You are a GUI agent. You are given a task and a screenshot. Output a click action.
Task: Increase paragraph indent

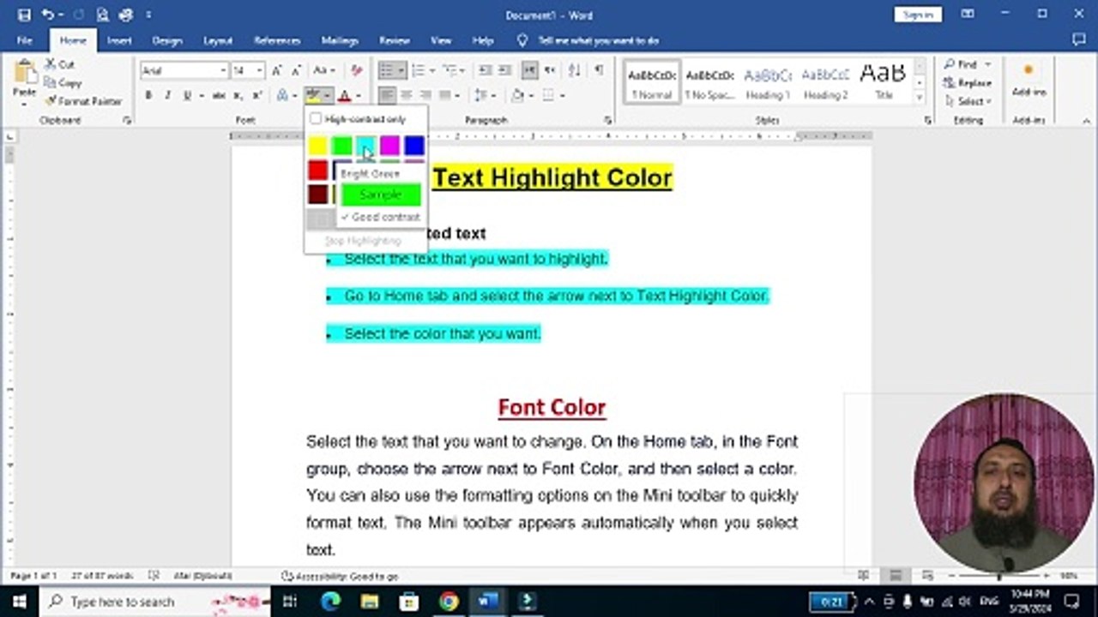(x=505, y=70)
